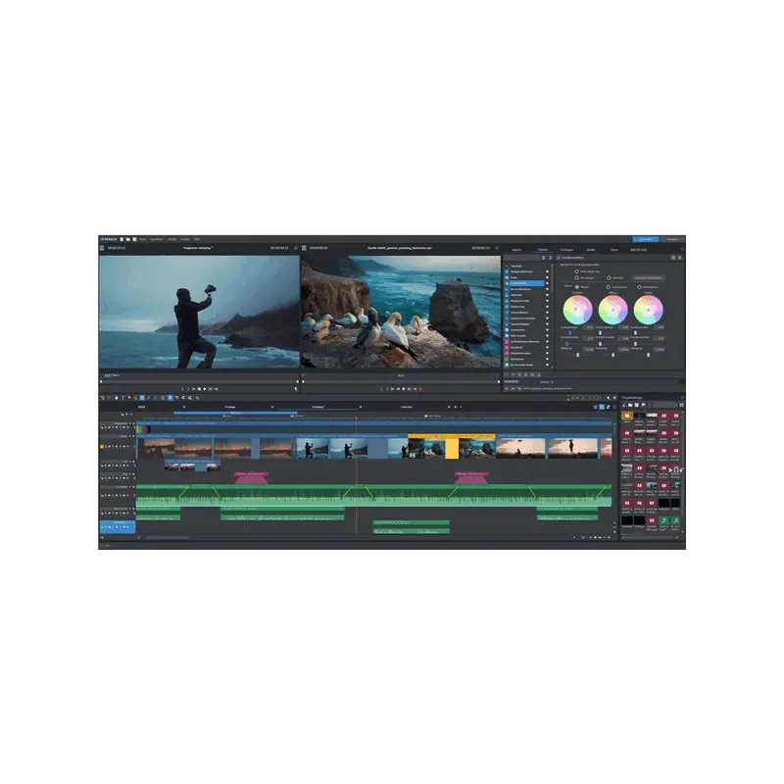The width and height of the screenshot is (784, 784).
Task: Select the Hintergrund radio button
Action: (639, 287)
